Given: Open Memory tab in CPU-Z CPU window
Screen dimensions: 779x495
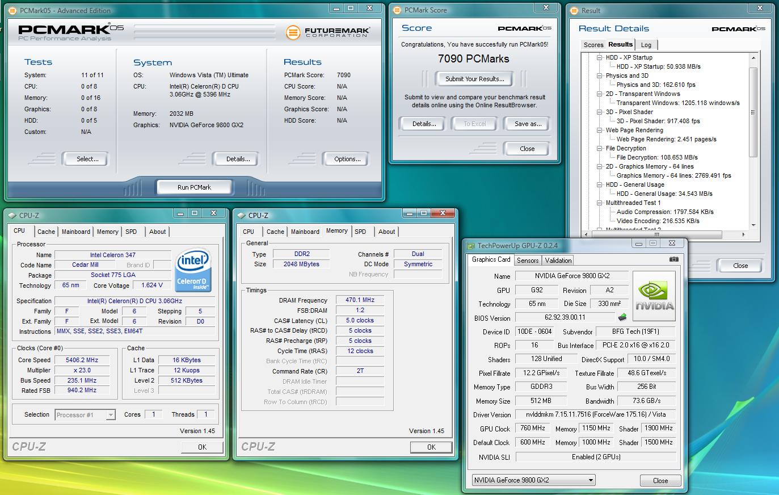Looking at the screenshot, I should [108, 232].
